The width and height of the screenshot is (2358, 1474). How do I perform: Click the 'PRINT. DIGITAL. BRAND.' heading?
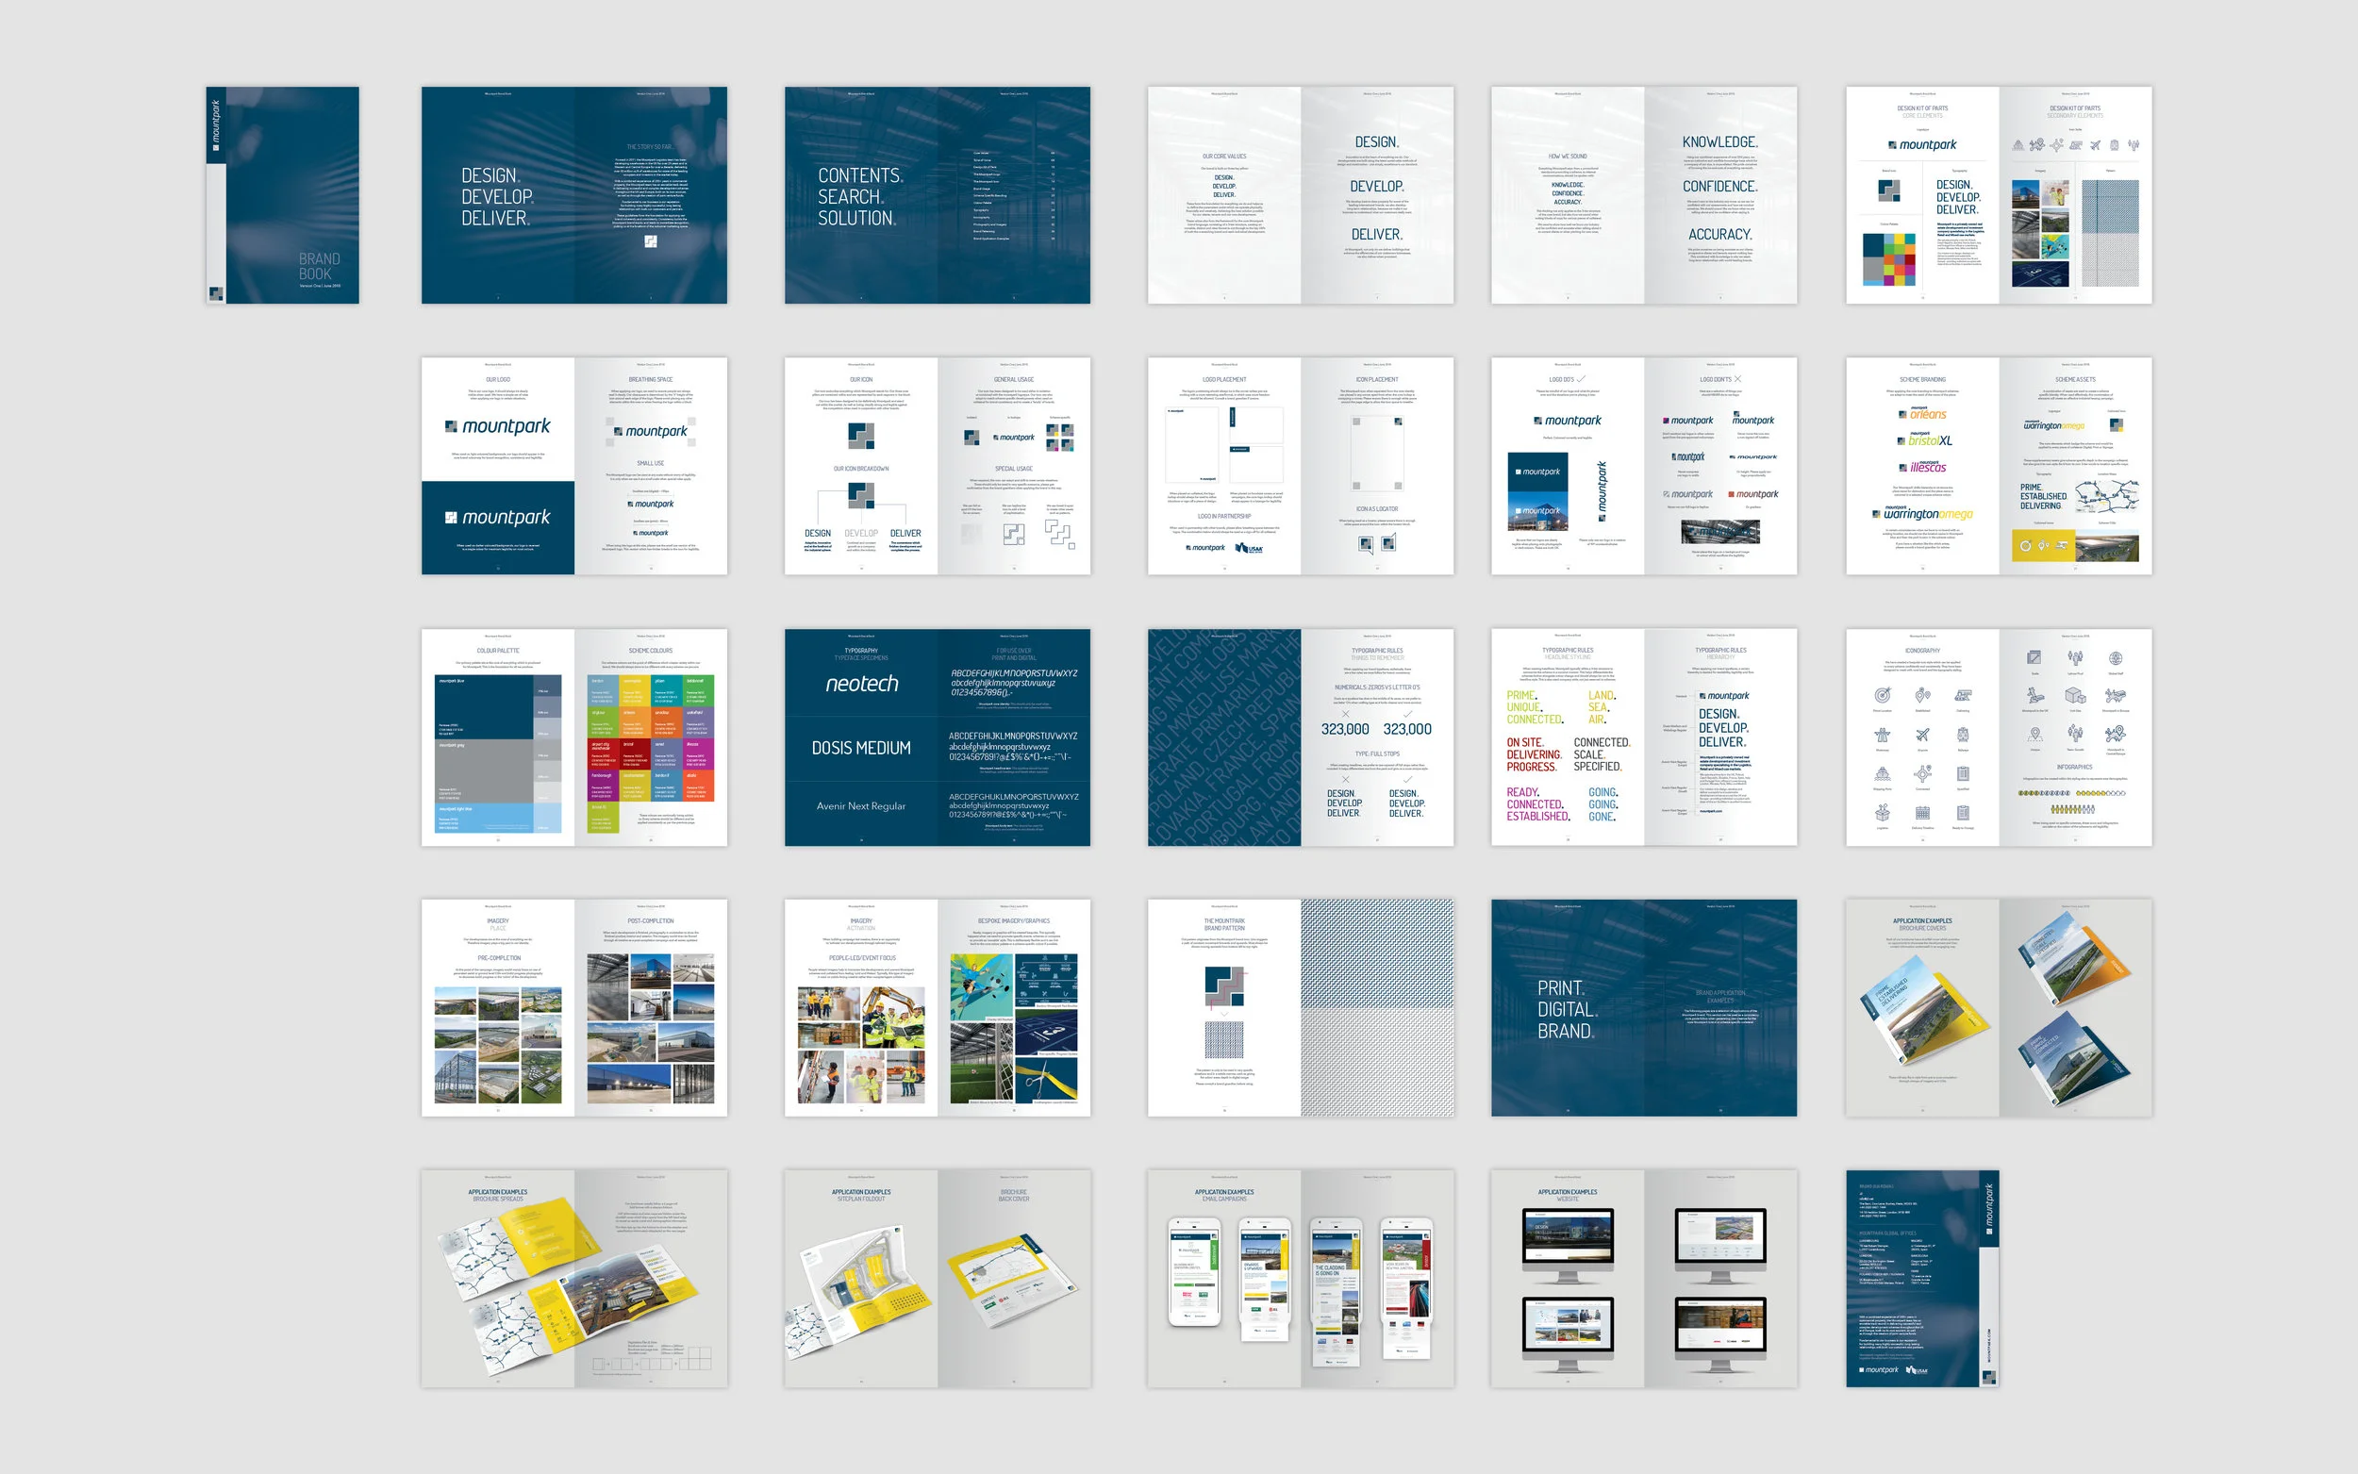1567,1010
